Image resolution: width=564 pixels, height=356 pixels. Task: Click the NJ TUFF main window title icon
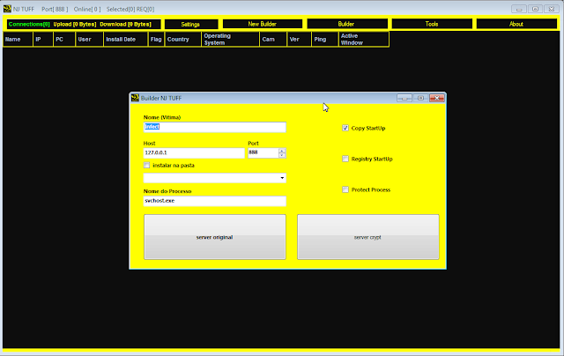point(7,9)
